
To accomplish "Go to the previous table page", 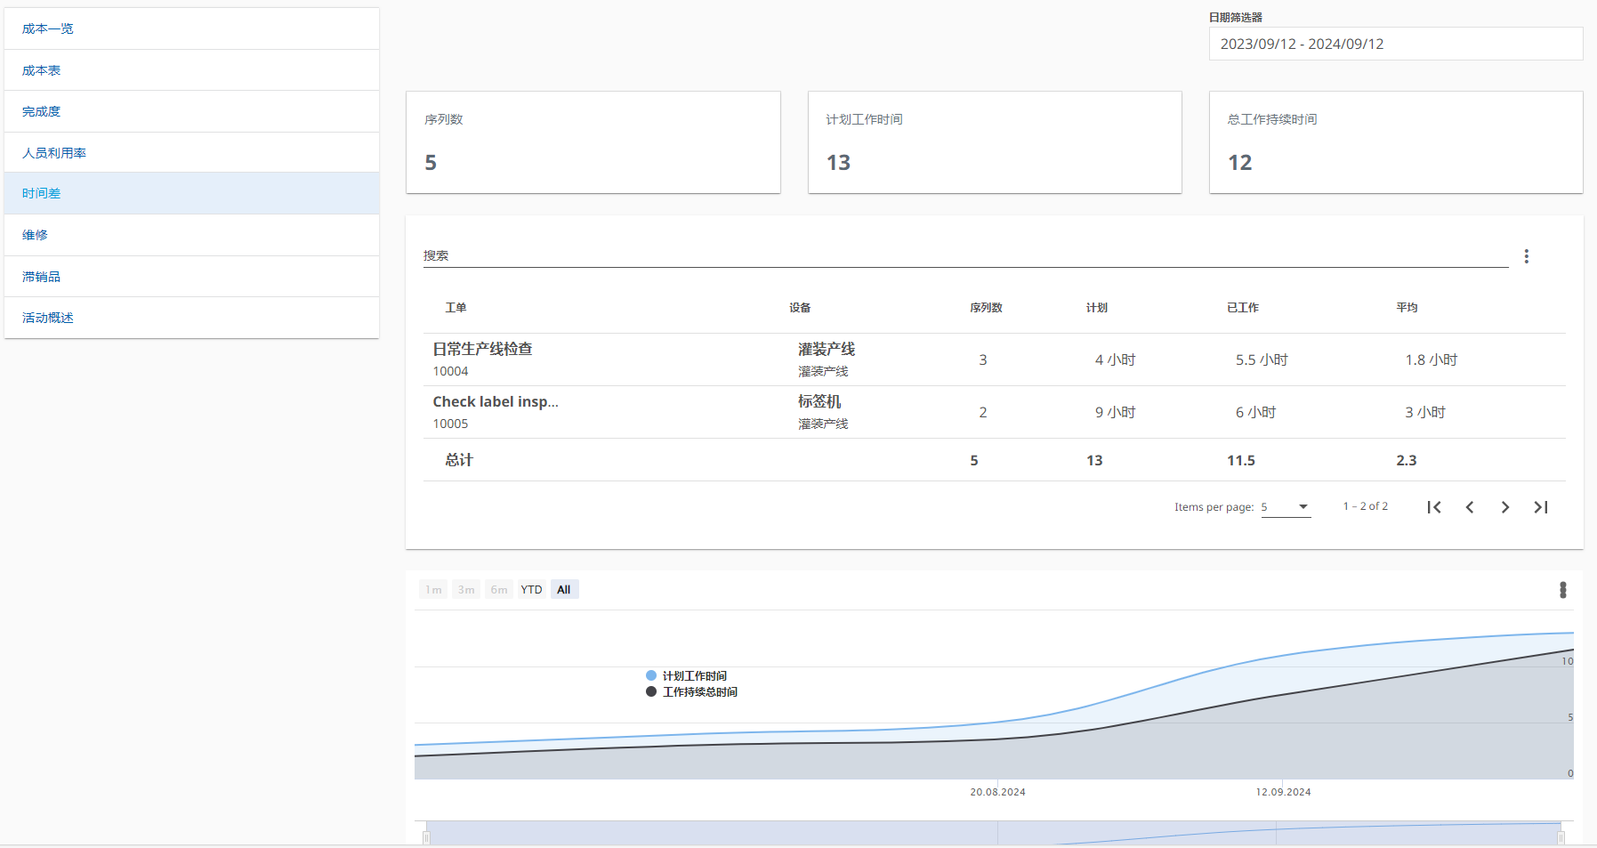I will click(x=1469, y=507).
